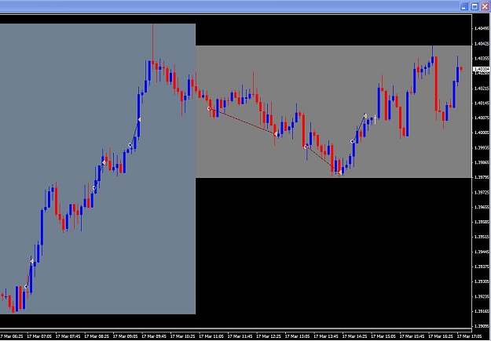
Task: Click price level 1.40145 on axis
Action: coord(482,103)
